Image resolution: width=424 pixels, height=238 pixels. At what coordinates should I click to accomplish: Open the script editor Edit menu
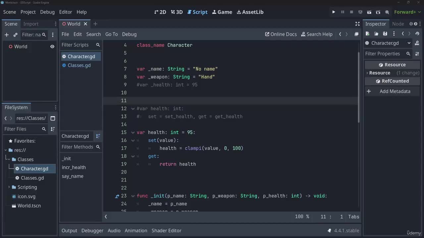coord(78,34)
